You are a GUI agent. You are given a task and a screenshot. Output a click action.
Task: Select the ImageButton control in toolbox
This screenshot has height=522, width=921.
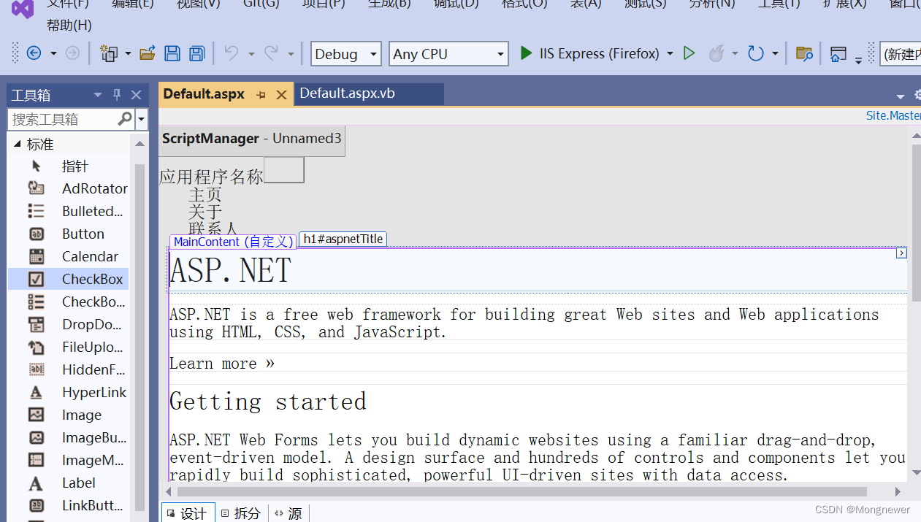point(69,437)
